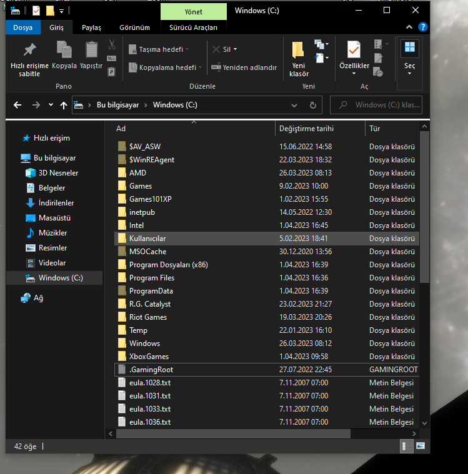Click the Yönet contextual tab
This screenshot has width=468, height=474.
(x=194, y=12)
